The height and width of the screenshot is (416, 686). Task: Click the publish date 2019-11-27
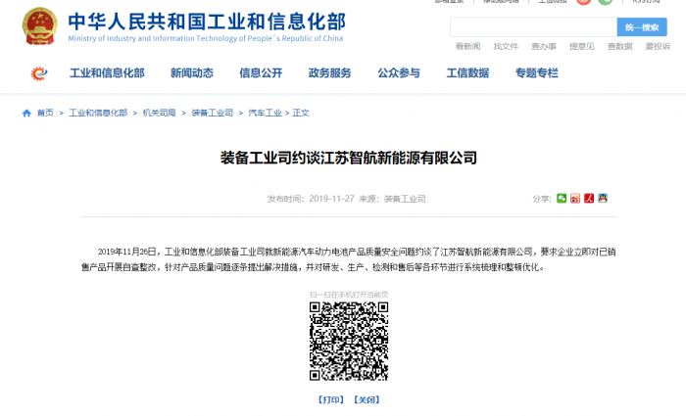pyautogui.click(x=331, y=199)
